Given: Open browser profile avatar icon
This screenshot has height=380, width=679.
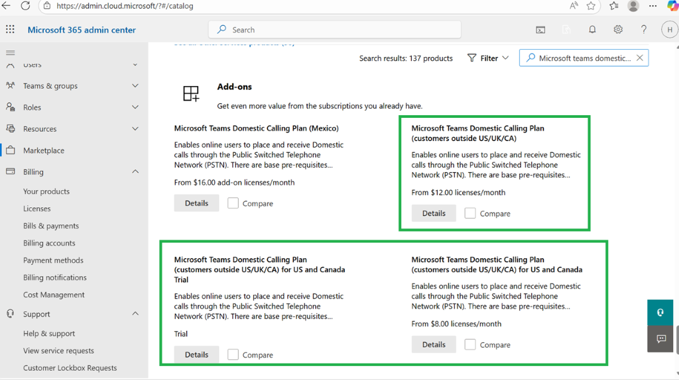Looking at the screenshot, I should click(633, 5).
